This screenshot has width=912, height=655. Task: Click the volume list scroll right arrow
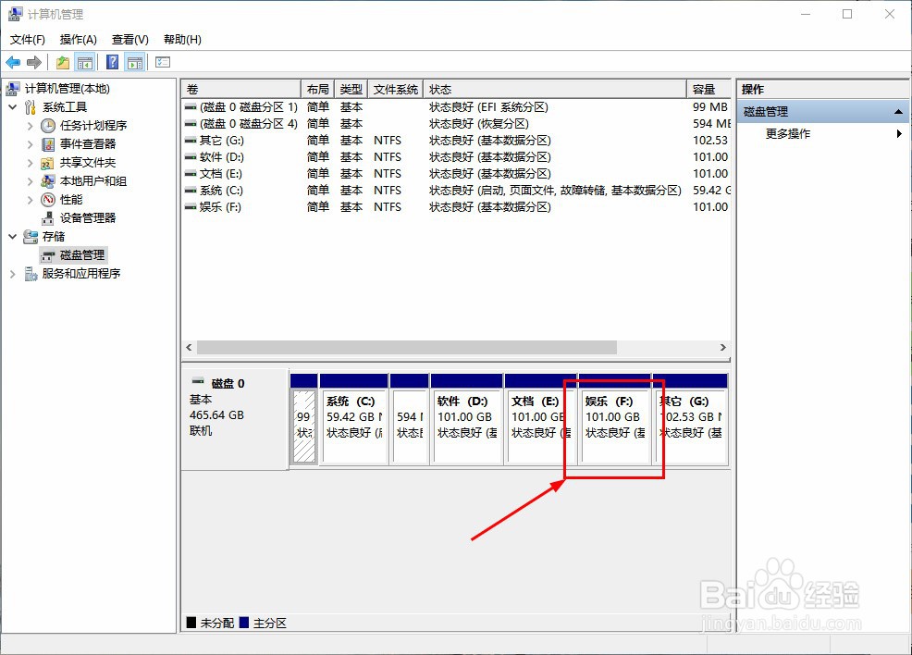coord(723,347)
